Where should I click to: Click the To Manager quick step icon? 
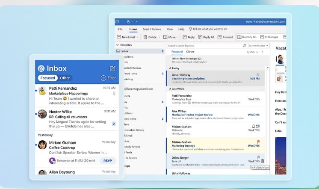(262, 37)
